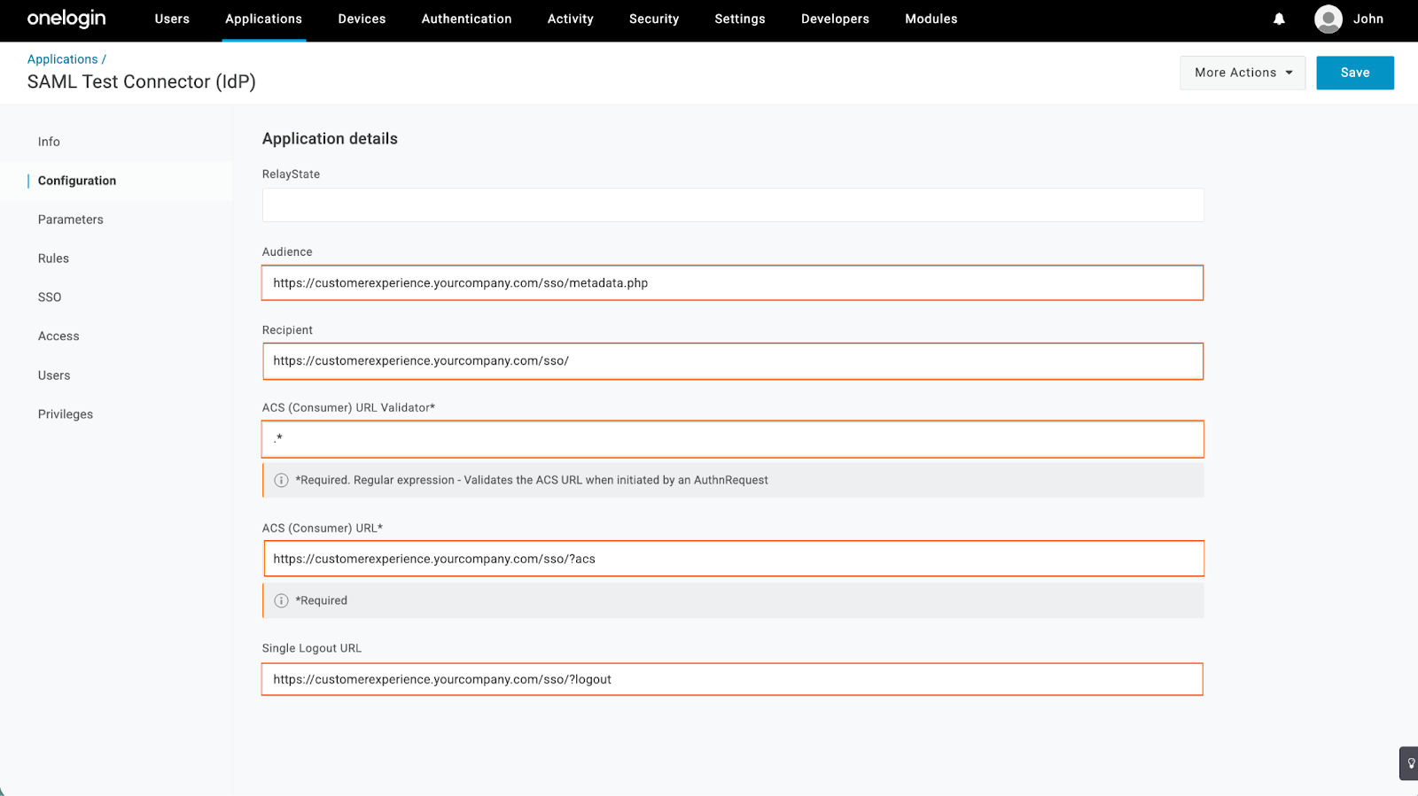Image resolution: width=1418 pixels, height=796 pixels.
Task: Click the ACS (Consumer) URL field
Action: (x=734, y=559)
